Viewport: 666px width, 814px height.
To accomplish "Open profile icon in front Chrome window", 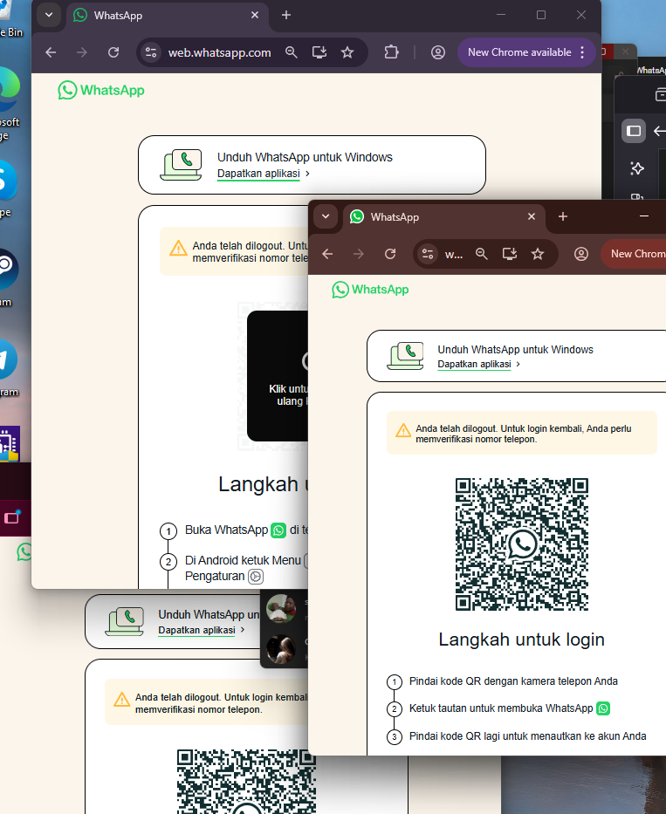I will click(x=581, y=254).
